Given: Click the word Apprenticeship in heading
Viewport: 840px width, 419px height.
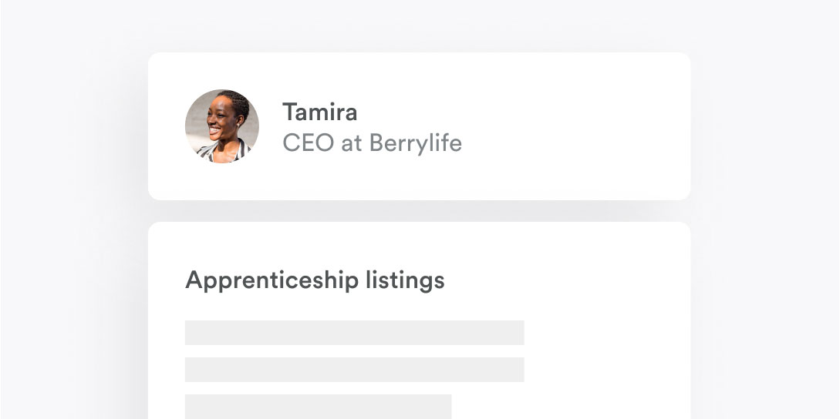Looking at the screenshot, I should coord(272,280).
